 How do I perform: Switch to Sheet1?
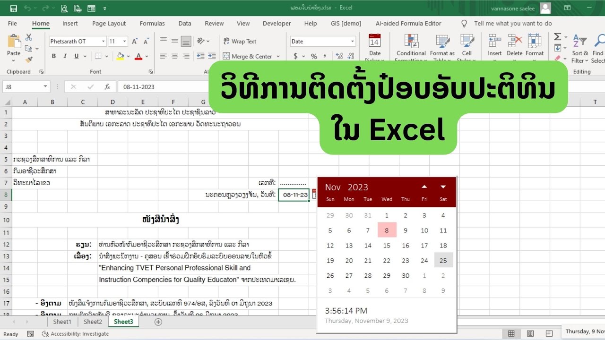pos(62,322)
